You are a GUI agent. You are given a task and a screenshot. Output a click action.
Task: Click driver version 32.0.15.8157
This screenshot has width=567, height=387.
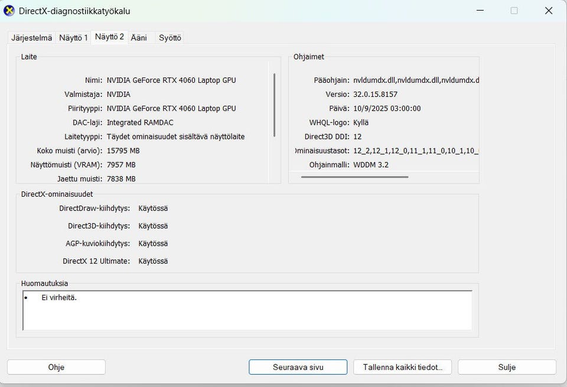tap(376, 95)
